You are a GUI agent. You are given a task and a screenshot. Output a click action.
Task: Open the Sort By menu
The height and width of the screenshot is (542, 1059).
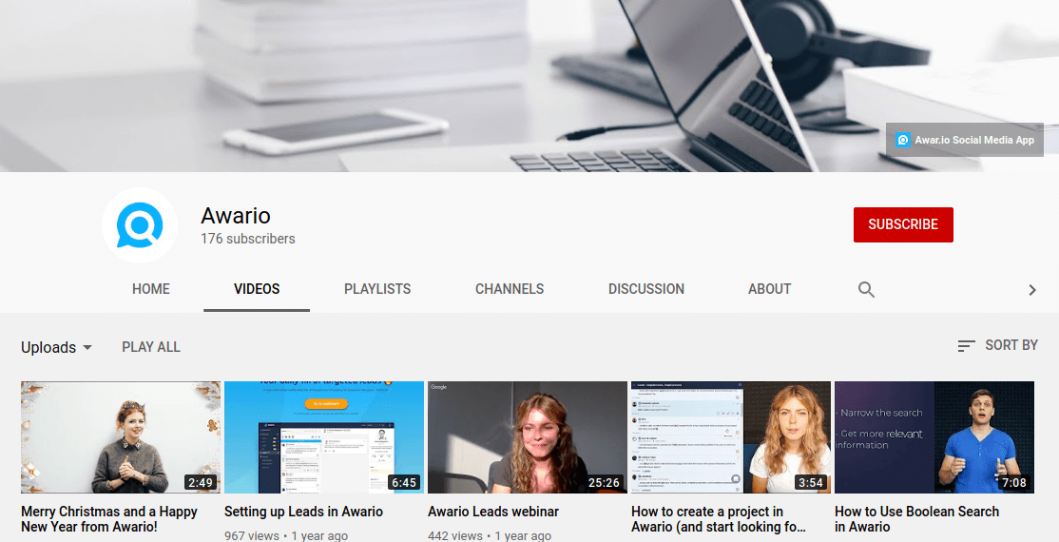click(997, 345)
